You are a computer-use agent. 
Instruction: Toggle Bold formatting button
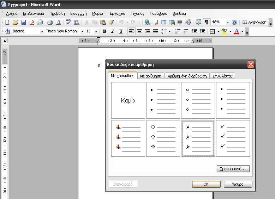pyautogui.click(x=104, y=31)
